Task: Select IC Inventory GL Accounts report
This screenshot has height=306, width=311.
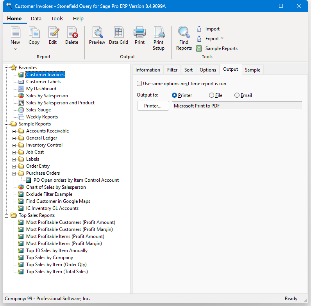Action: [x=52, y=208]
